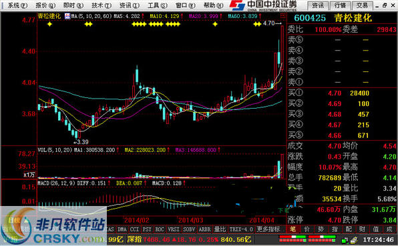Viewport: 398px width, 246px height.
Task: Click the MA10:4.129 value
Action: tap(164, 16)
